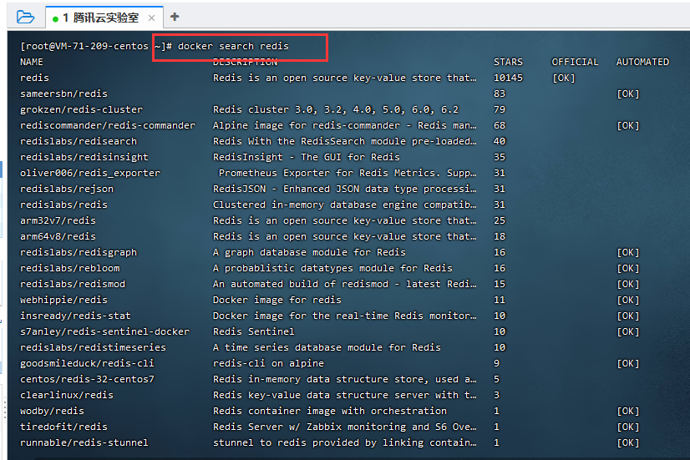This screenshot has height=460, width=690.
Task: Click the NAME column header
Action: (x=32, y=62)
